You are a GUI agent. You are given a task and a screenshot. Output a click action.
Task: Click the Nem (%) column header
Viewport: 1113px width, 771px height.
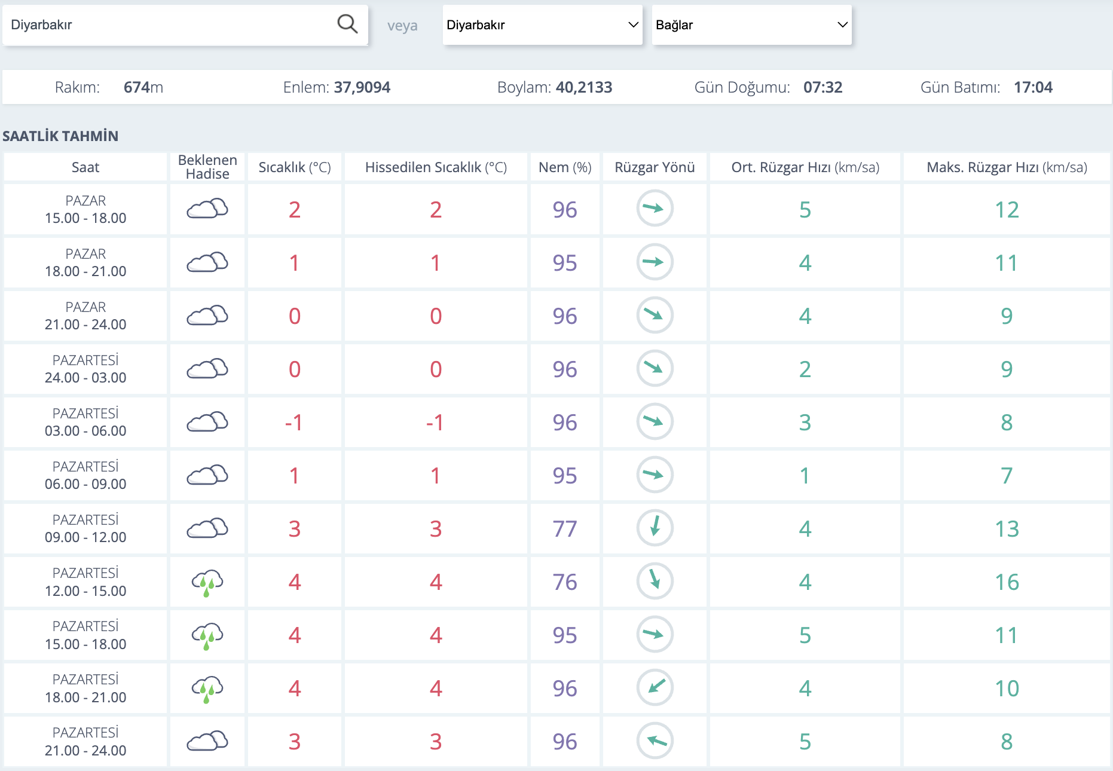pos(565,167)
